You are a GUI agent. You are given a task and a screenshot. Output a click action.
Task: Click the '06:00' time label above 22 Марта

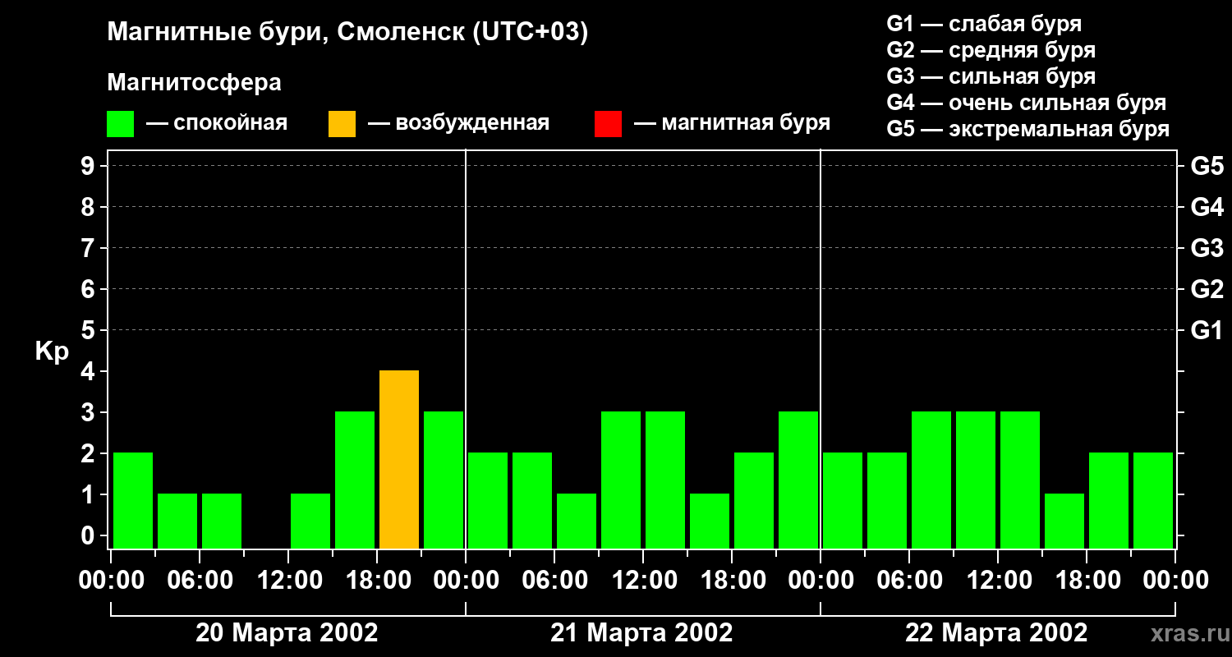point(909,581)
